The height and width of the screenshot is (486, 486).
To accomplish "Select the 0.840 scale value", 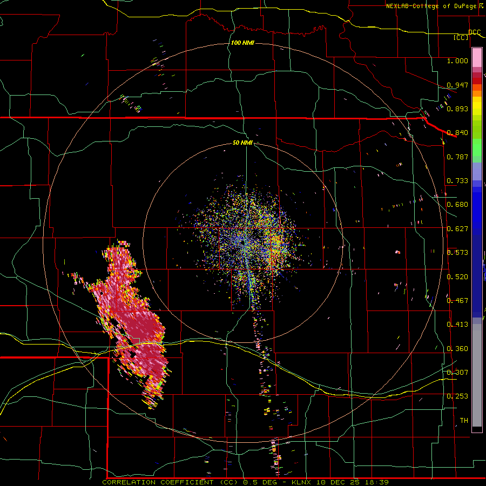I will pos(457,133).
